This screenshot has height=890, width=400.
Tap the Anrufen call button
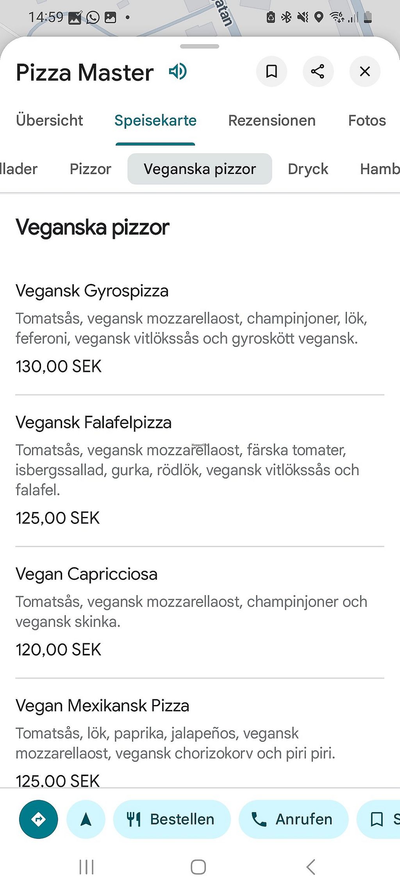(x=293, y=819)
